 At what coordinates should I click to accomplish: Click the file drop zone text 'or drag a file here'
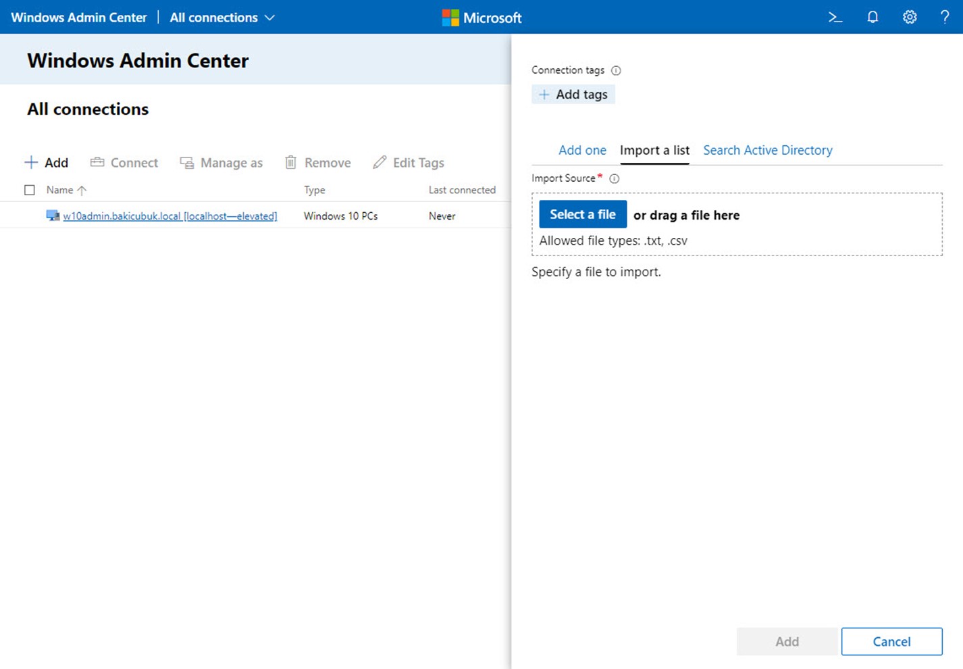(x=686, y=216)
